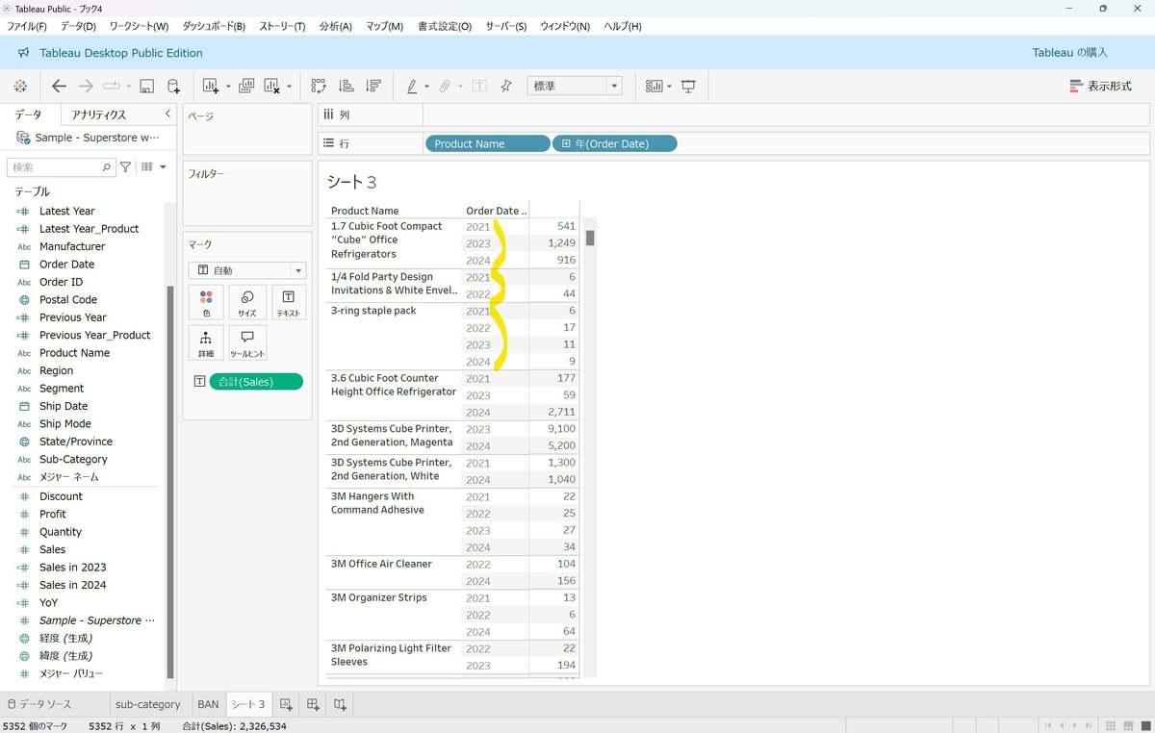Open the Show/Hide Cards toolbar icon
Image resolution: width=1155 pixels, height=733 pixels.
click(x=654, y=87)
